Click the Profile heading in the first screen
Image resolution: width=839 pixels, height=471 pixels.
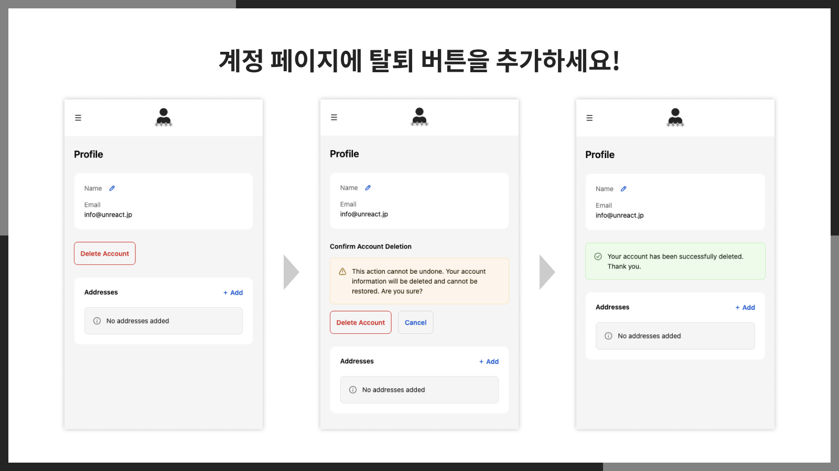coord(89,154)
